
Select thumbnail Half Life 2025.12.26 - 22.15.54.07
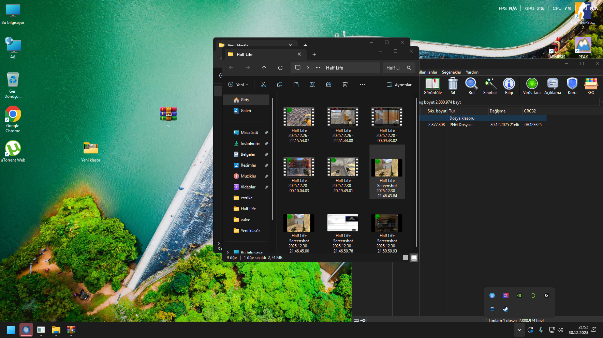coord(299,125)
